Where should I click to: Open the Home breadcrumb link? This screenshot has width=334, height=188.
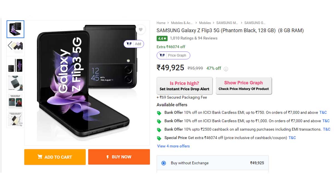(161, 23)
